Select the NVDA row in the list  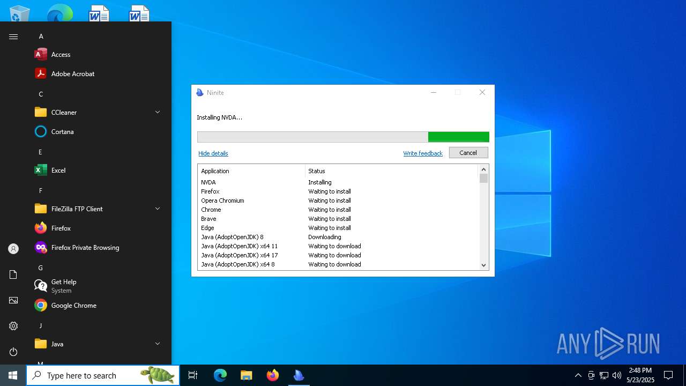pos(338,182)
